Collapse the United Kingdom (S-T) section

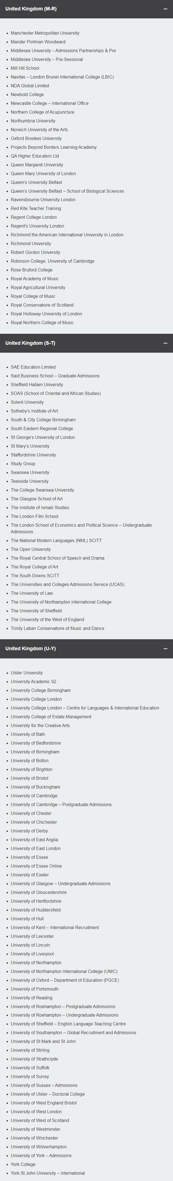click(165, 343)
